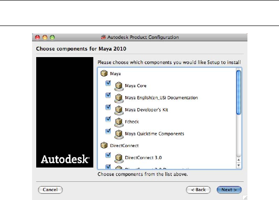The width and height of the screenshot is (279, 200).
Task: Click the DirectConnect group package icon
Action: [104, 145]
